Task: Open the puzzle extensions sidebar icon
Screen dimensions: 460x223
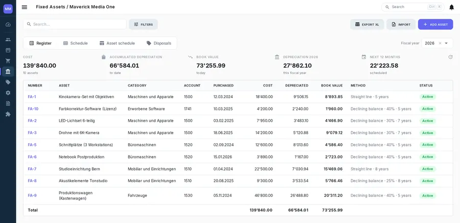Action: click(x=8, y=114)
